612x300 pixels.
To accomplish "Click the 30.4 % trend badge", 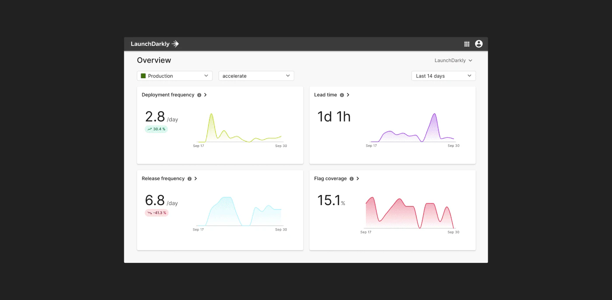I will tap(156, 129).
